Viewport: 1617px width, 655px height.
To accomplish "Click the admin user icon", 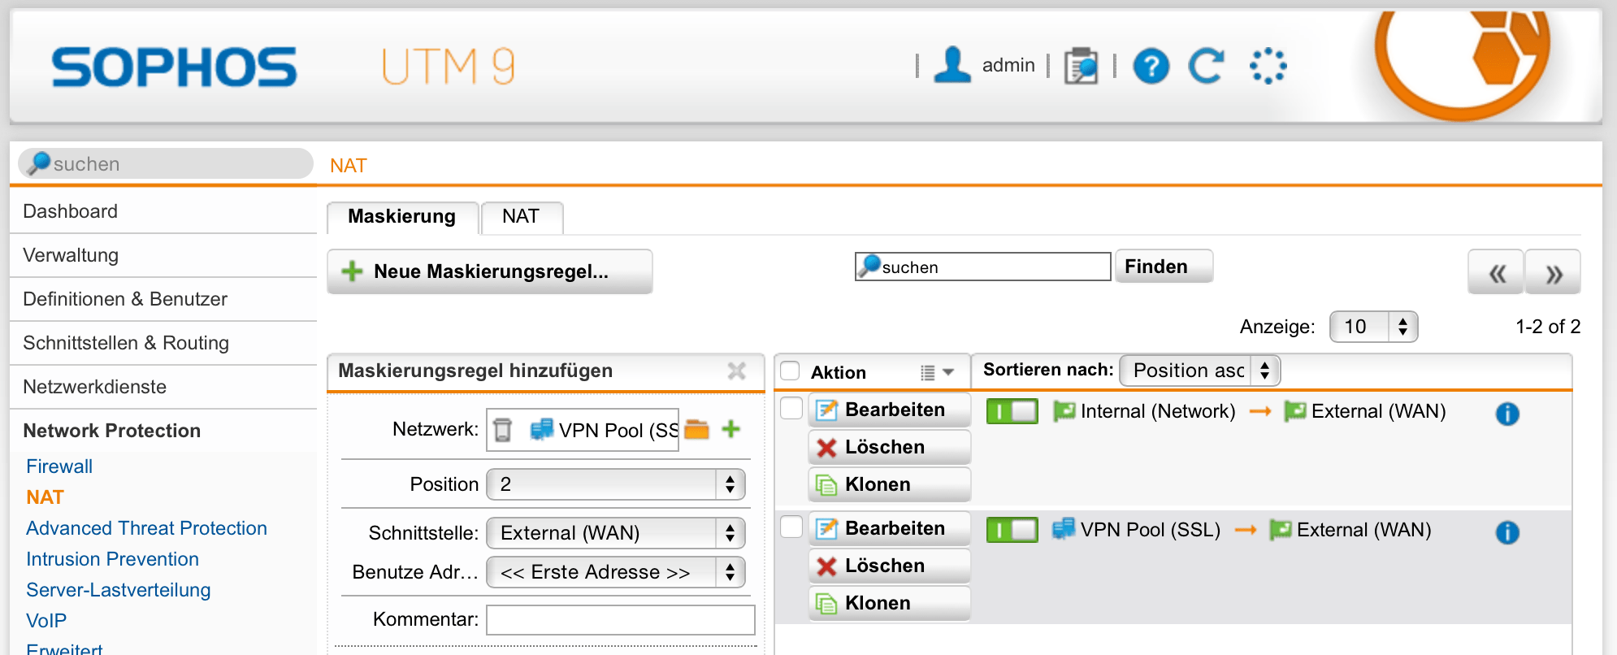I will 952,65.
